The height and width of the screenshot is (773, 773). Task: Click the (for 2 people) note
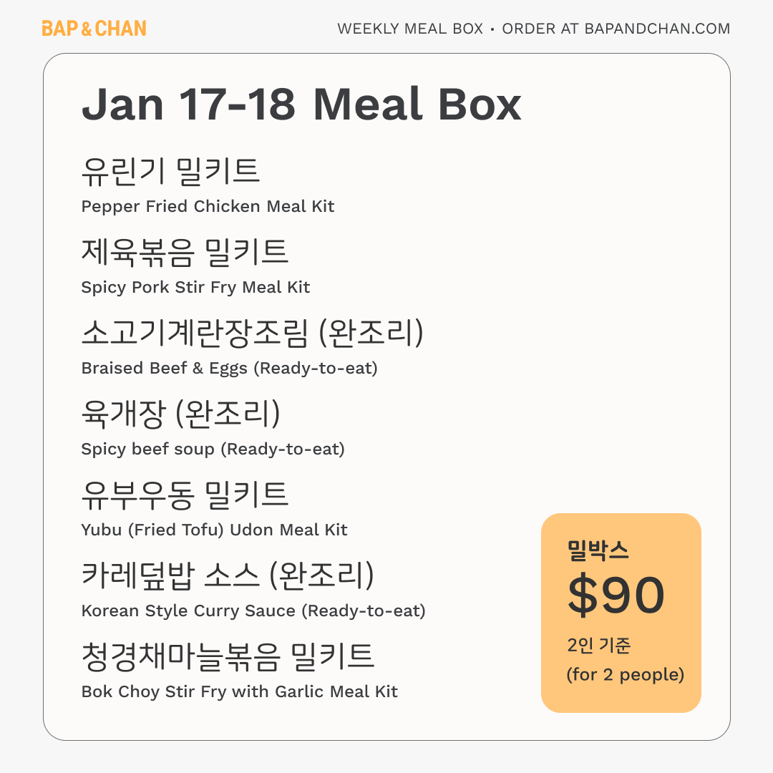coord(625,674)
